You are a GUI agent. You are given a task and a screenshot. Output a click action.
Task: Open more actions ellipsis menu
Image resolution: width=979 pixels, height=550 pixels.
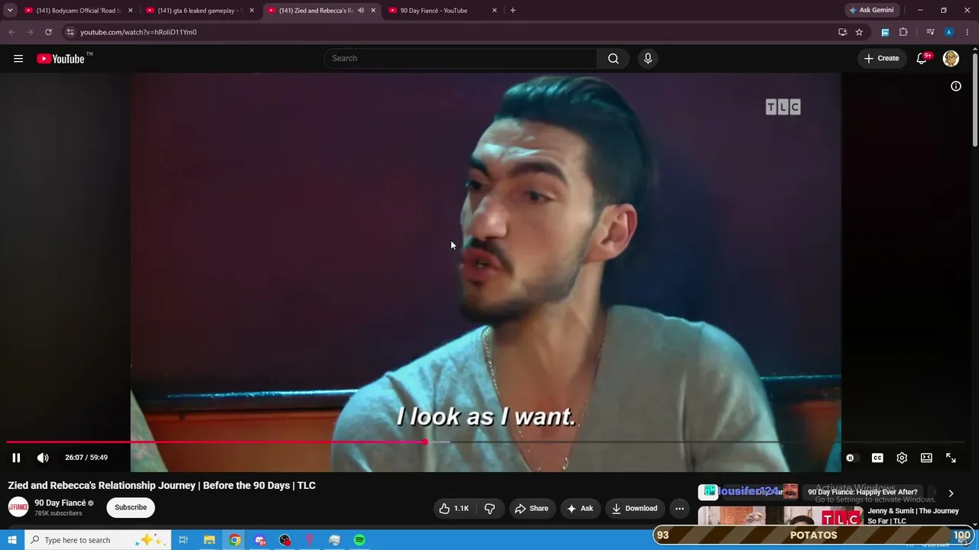click(x=679, y=508)
